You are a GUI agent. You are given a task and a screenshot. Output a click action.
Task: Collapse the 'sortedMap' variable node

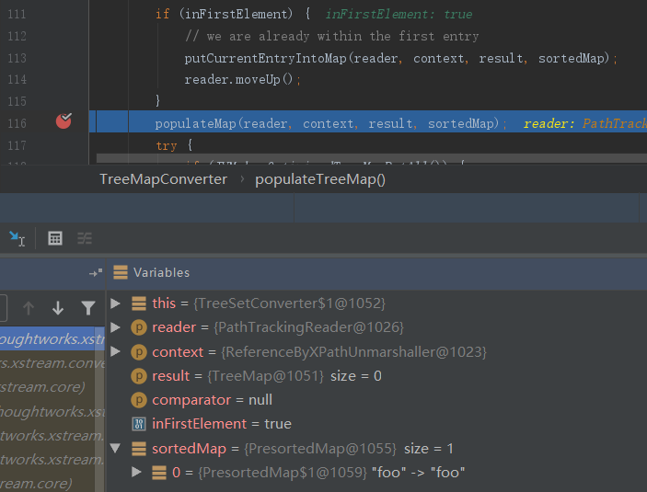click(x=115, y=449)
